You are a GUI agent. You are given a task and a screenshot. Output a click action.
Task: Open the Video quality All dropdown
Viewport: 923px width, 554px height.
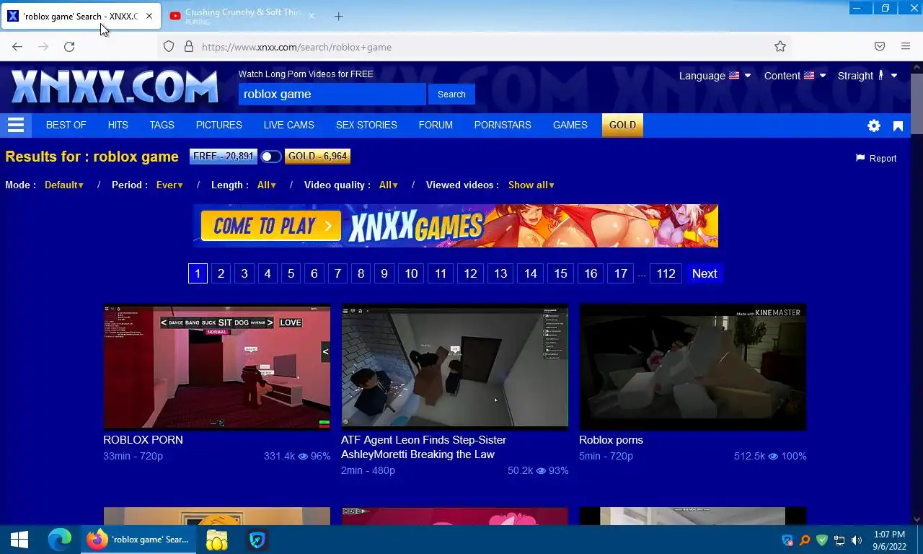[388, 185]
